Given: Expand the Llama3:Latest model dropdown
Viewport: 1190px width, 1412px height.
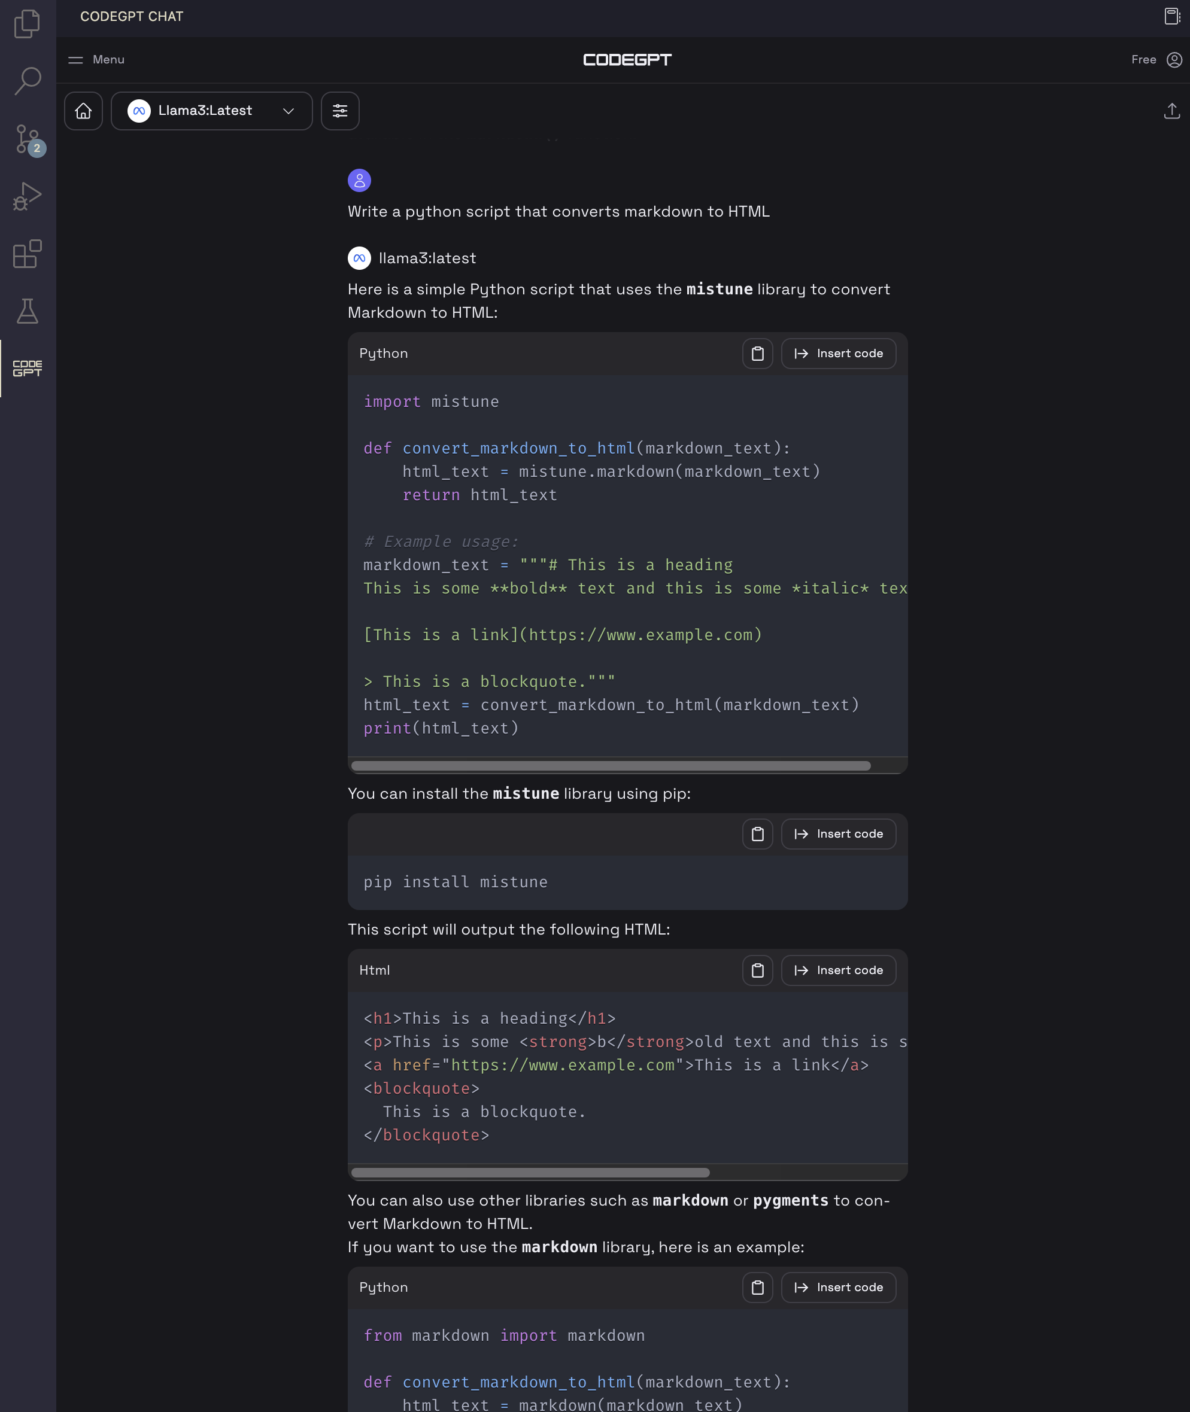Looking at the screenshot, I should tap(212, 111).
